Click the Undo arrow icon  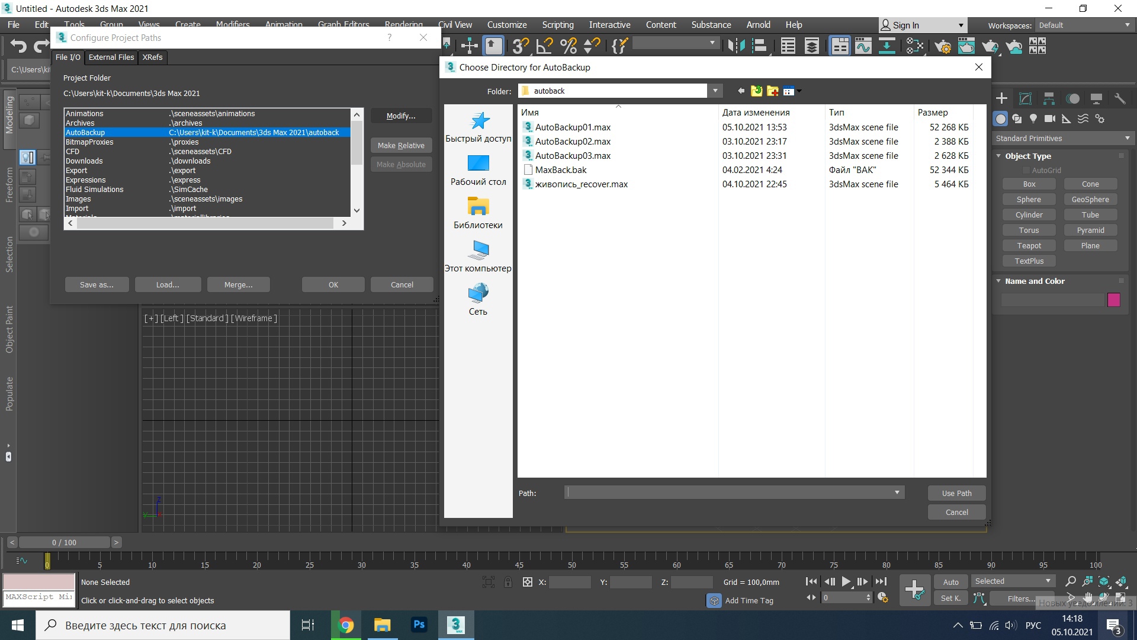pyautogui.click(x=18, y=46)
